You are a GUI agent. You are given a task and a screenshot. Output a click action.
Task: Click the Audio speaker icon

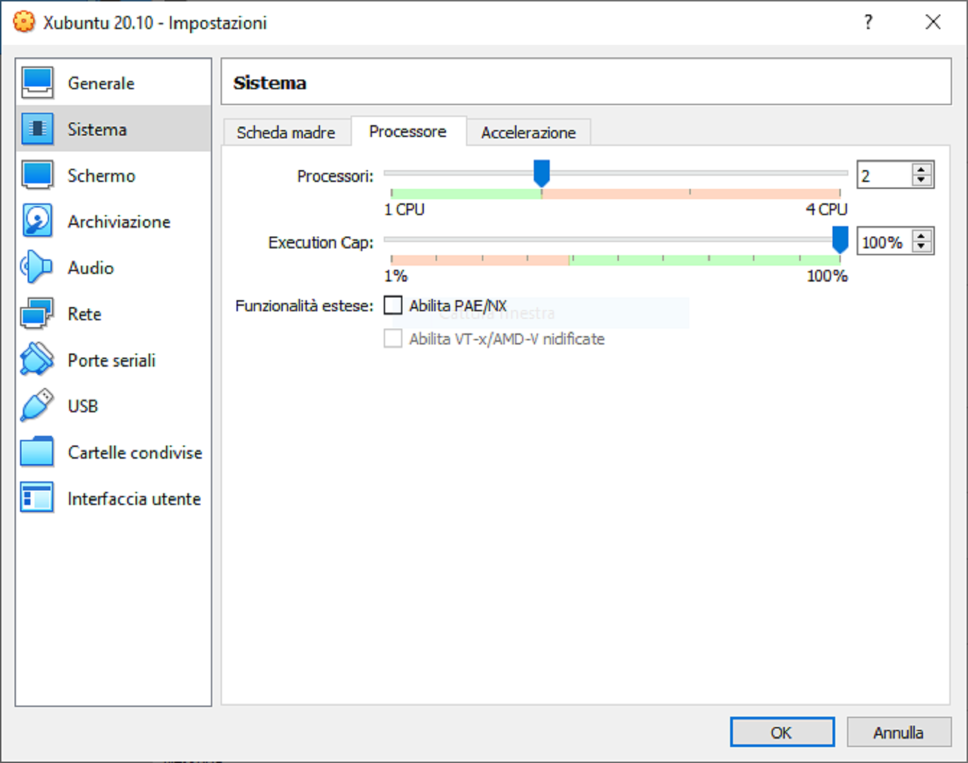click(x=36, y=268)
